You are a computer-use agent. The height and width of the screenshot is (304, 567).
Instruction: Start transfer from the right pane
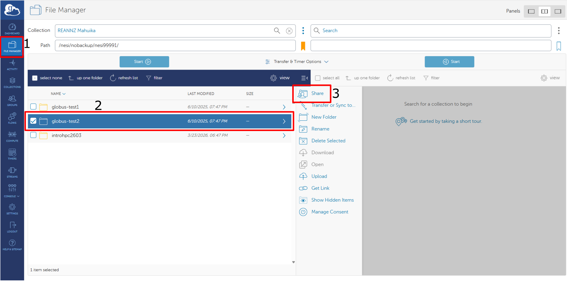pyautogui.click(x=449, y=62)
